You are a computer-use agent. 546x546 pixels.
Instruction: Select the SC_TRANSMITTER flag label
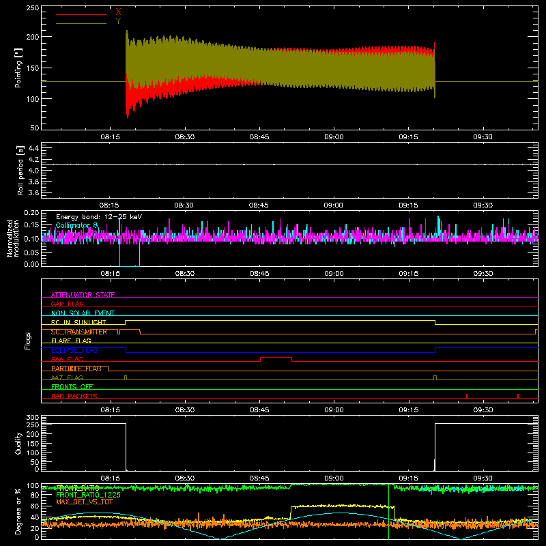click(x=79, y=332)
